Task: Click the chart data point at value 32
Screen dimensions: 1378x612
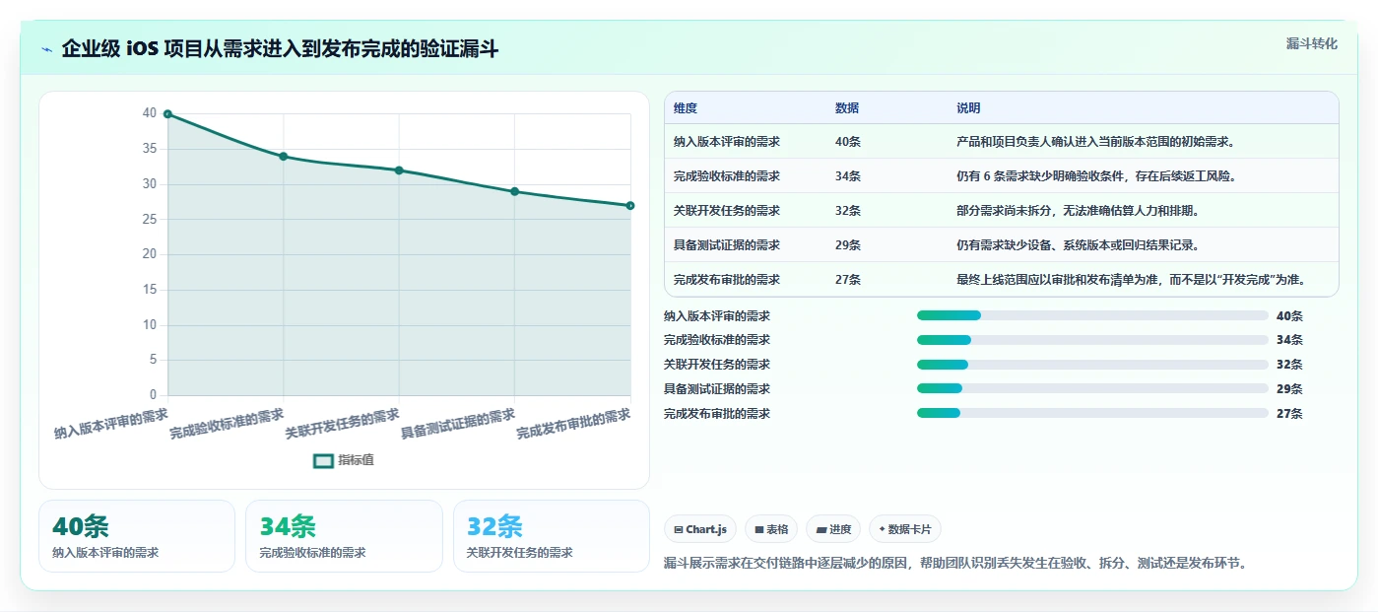Action: (399, 170)
